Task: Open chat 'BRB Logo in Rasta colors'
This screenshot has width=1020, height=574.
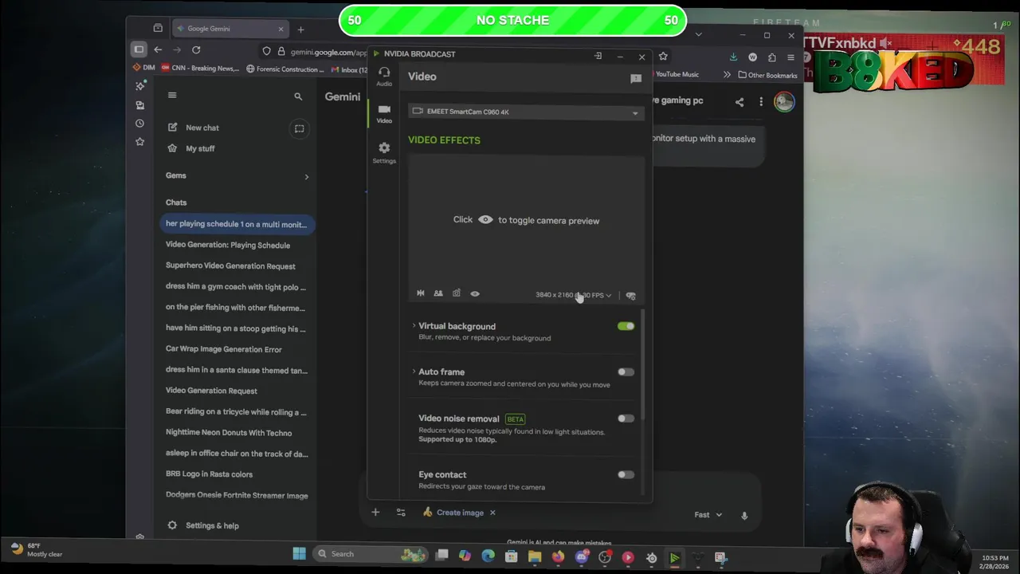Action: tap(209, 474)
